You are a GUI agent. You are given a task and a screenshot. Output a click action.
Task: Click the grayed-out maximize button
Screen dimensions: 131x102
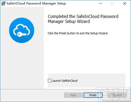tap(112, 3)
